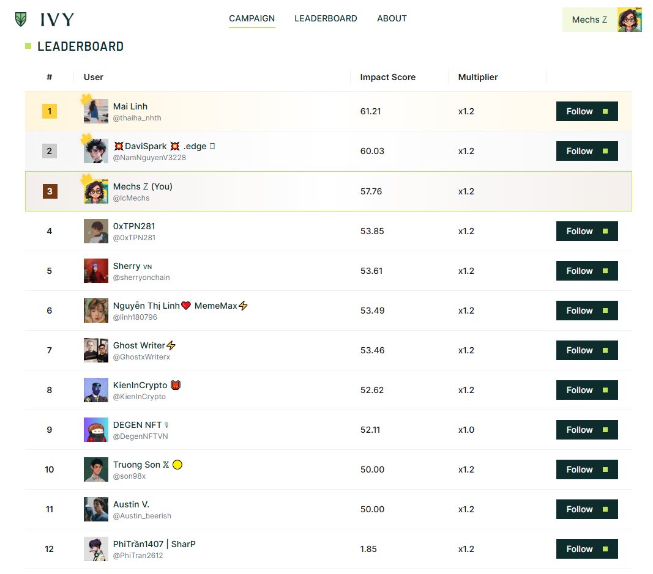Screen dimensions: 653x574
Task: Click Mai Linh's avatar thumbnail
Action: pyautogui.click(x=96, y=111)
